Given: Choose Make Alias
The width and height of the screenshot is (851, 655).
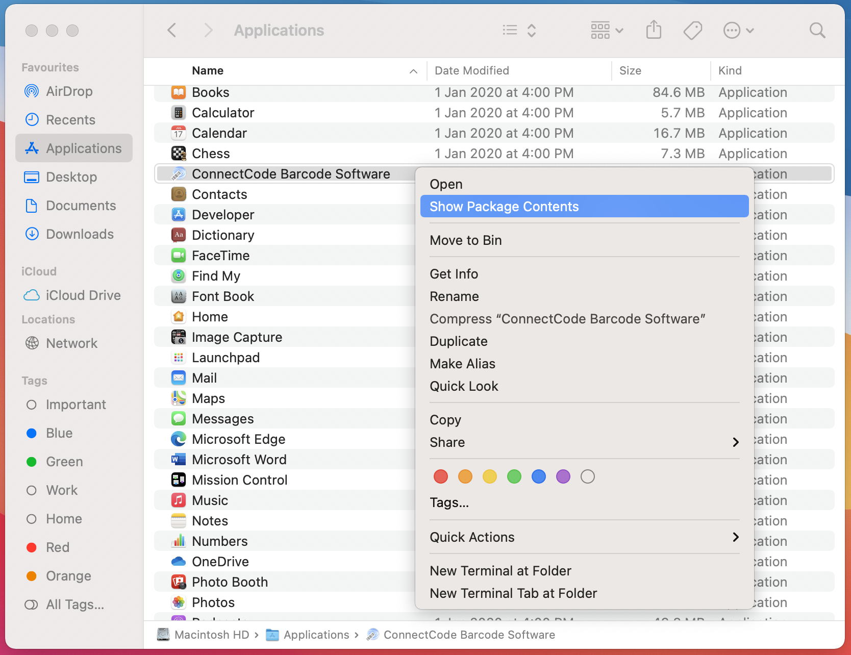Looking at the screenshot, I should (584, 364).
